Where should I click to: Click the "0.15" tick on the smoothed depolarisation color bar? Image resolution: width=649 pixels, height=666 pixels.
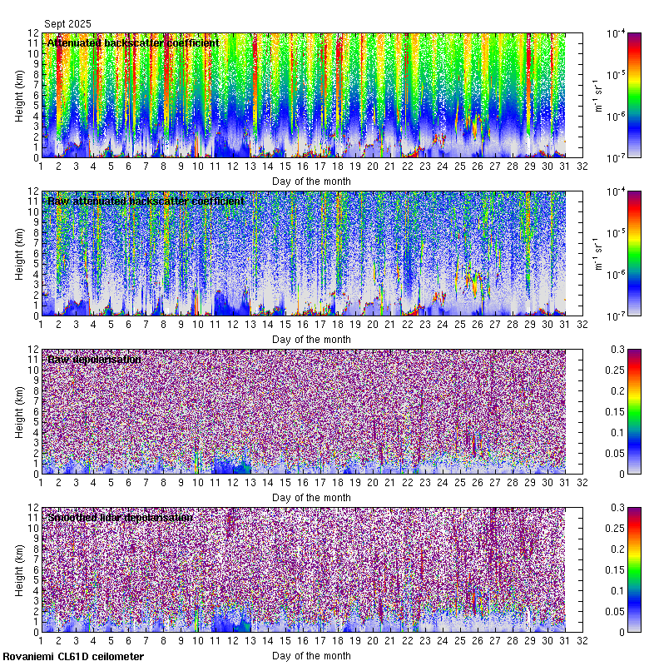[x=615, y=570]
